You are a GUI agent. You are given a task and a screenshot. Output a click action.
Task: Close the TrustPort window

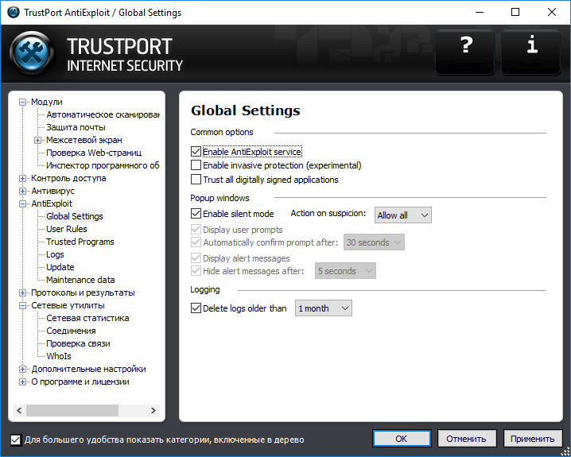click(552, 13)
